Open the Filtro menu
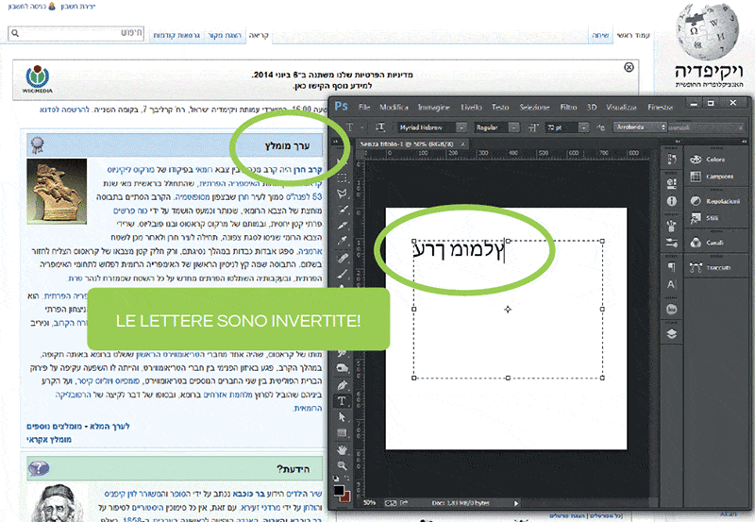The width and height of the screenshot is (755, 522). 568,107
